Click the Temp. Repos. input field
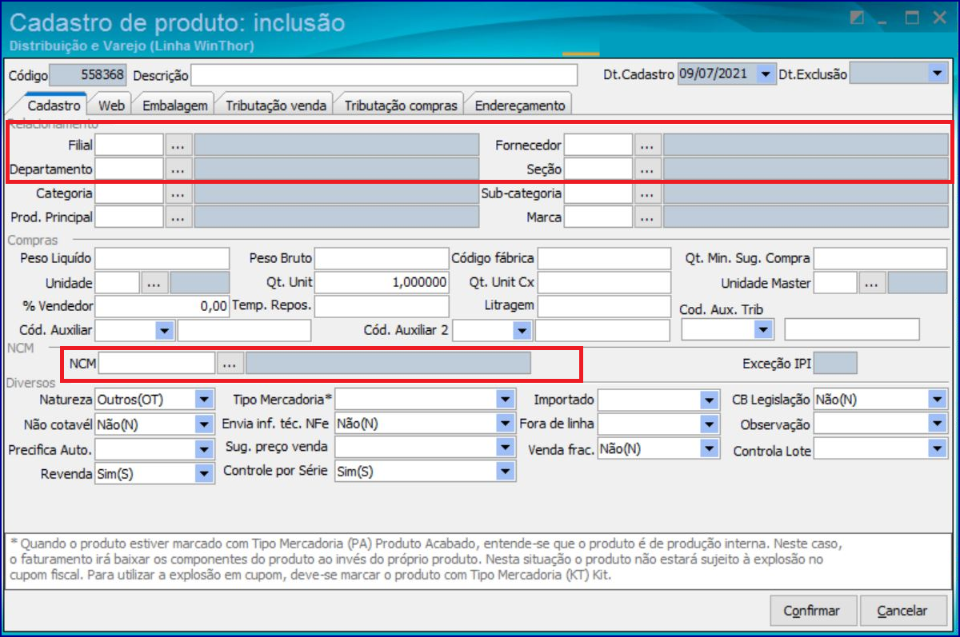This screenshot has width=960, height=637. tap(382, 306)
